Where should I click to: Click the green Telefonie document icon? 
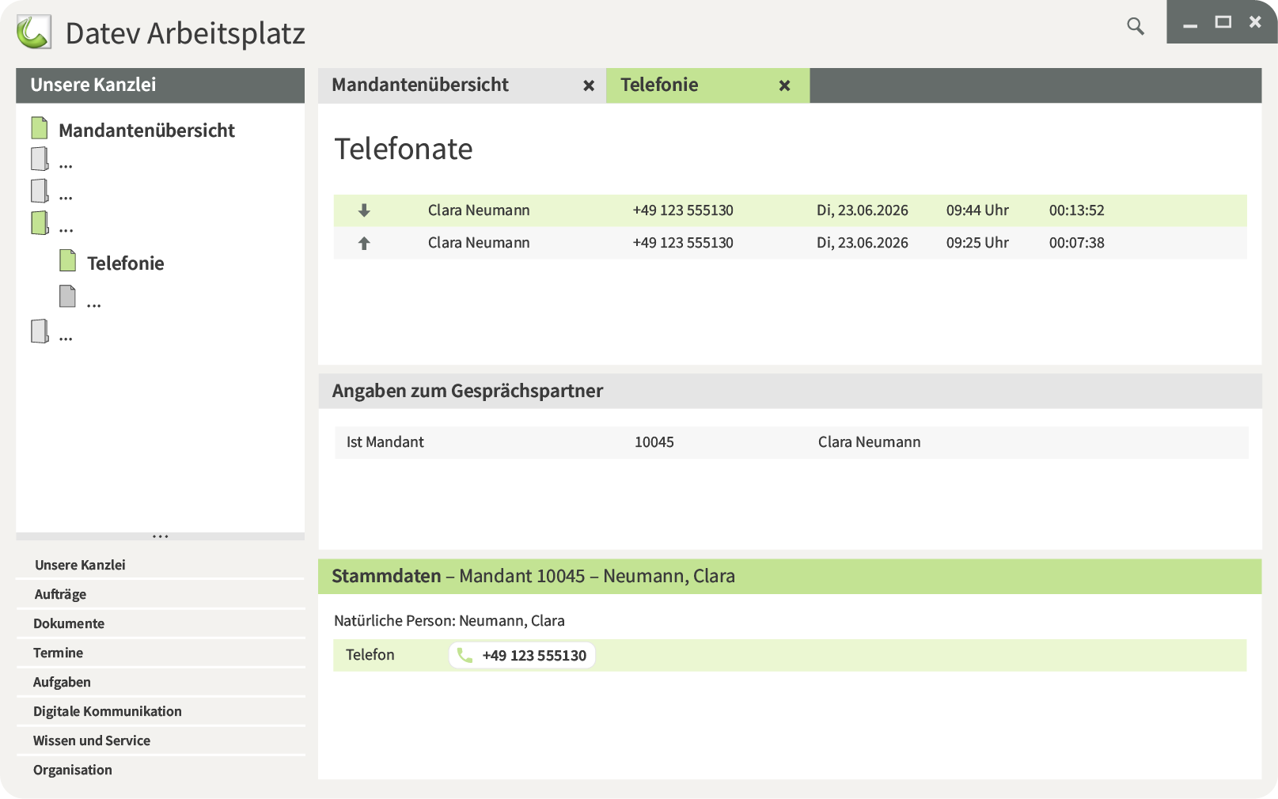pyautogui.click(x=68, y=260)
